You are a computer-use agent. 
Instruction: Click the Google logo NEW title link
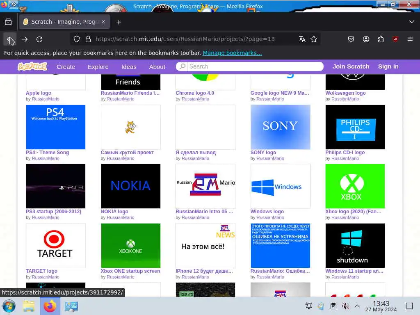tap(280, 93)
